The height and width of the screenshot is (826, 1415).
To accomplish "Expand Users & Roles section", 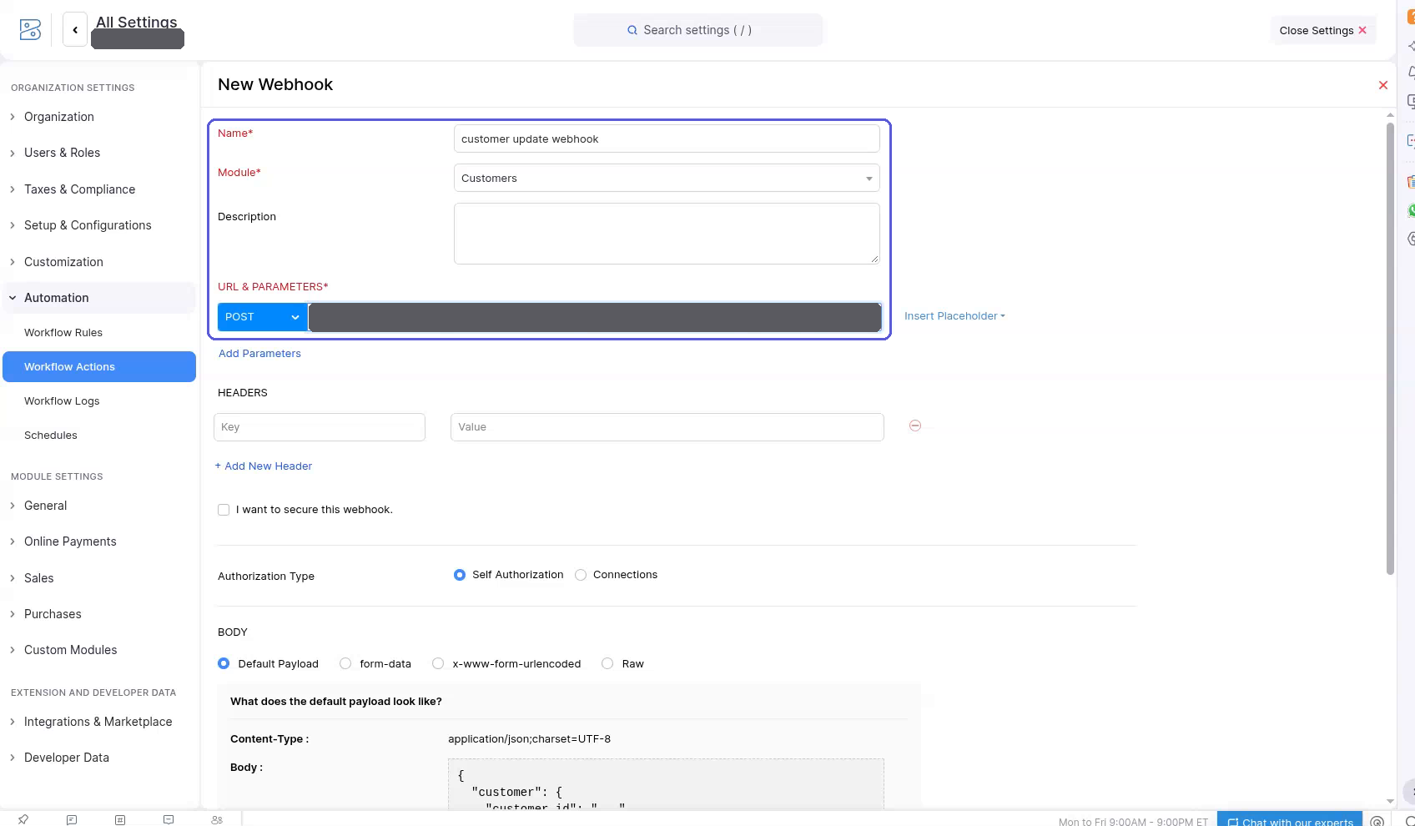I will pos(62,153).
